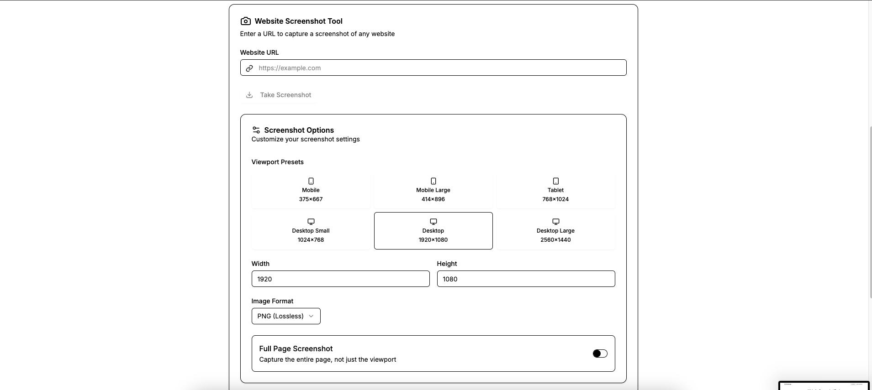This screenshot has height=390, width=872.
Task: Select the Desktop 1920×1080 preset
Action: pyautogui.click(x=433, y=231)
